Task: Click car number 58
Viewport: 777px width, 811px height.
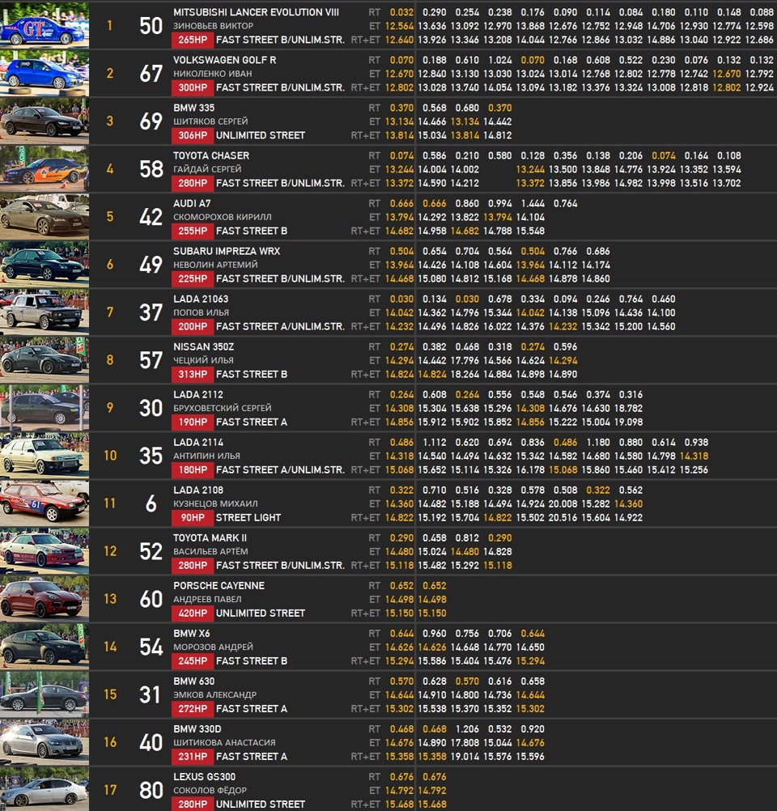Action: pyautogui.click(x=151, y=169)
